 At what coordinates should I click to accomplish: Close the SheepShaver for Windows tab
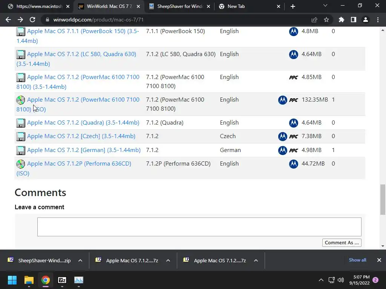(x=208, y=7)
